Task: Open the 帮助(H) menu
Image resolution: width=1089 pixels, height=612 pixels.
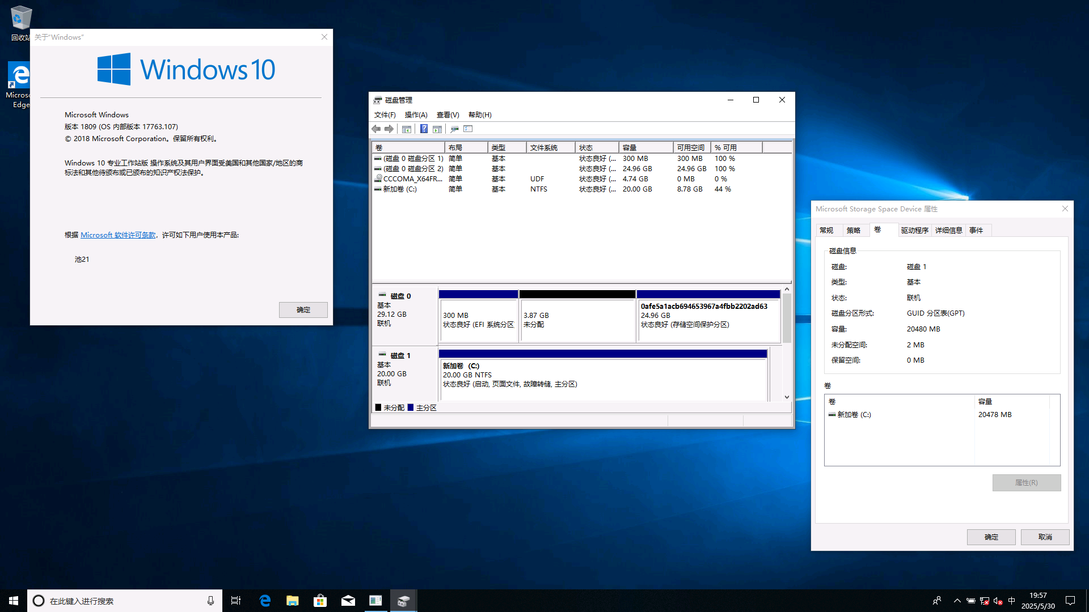Action: click(x=480, y=115)
